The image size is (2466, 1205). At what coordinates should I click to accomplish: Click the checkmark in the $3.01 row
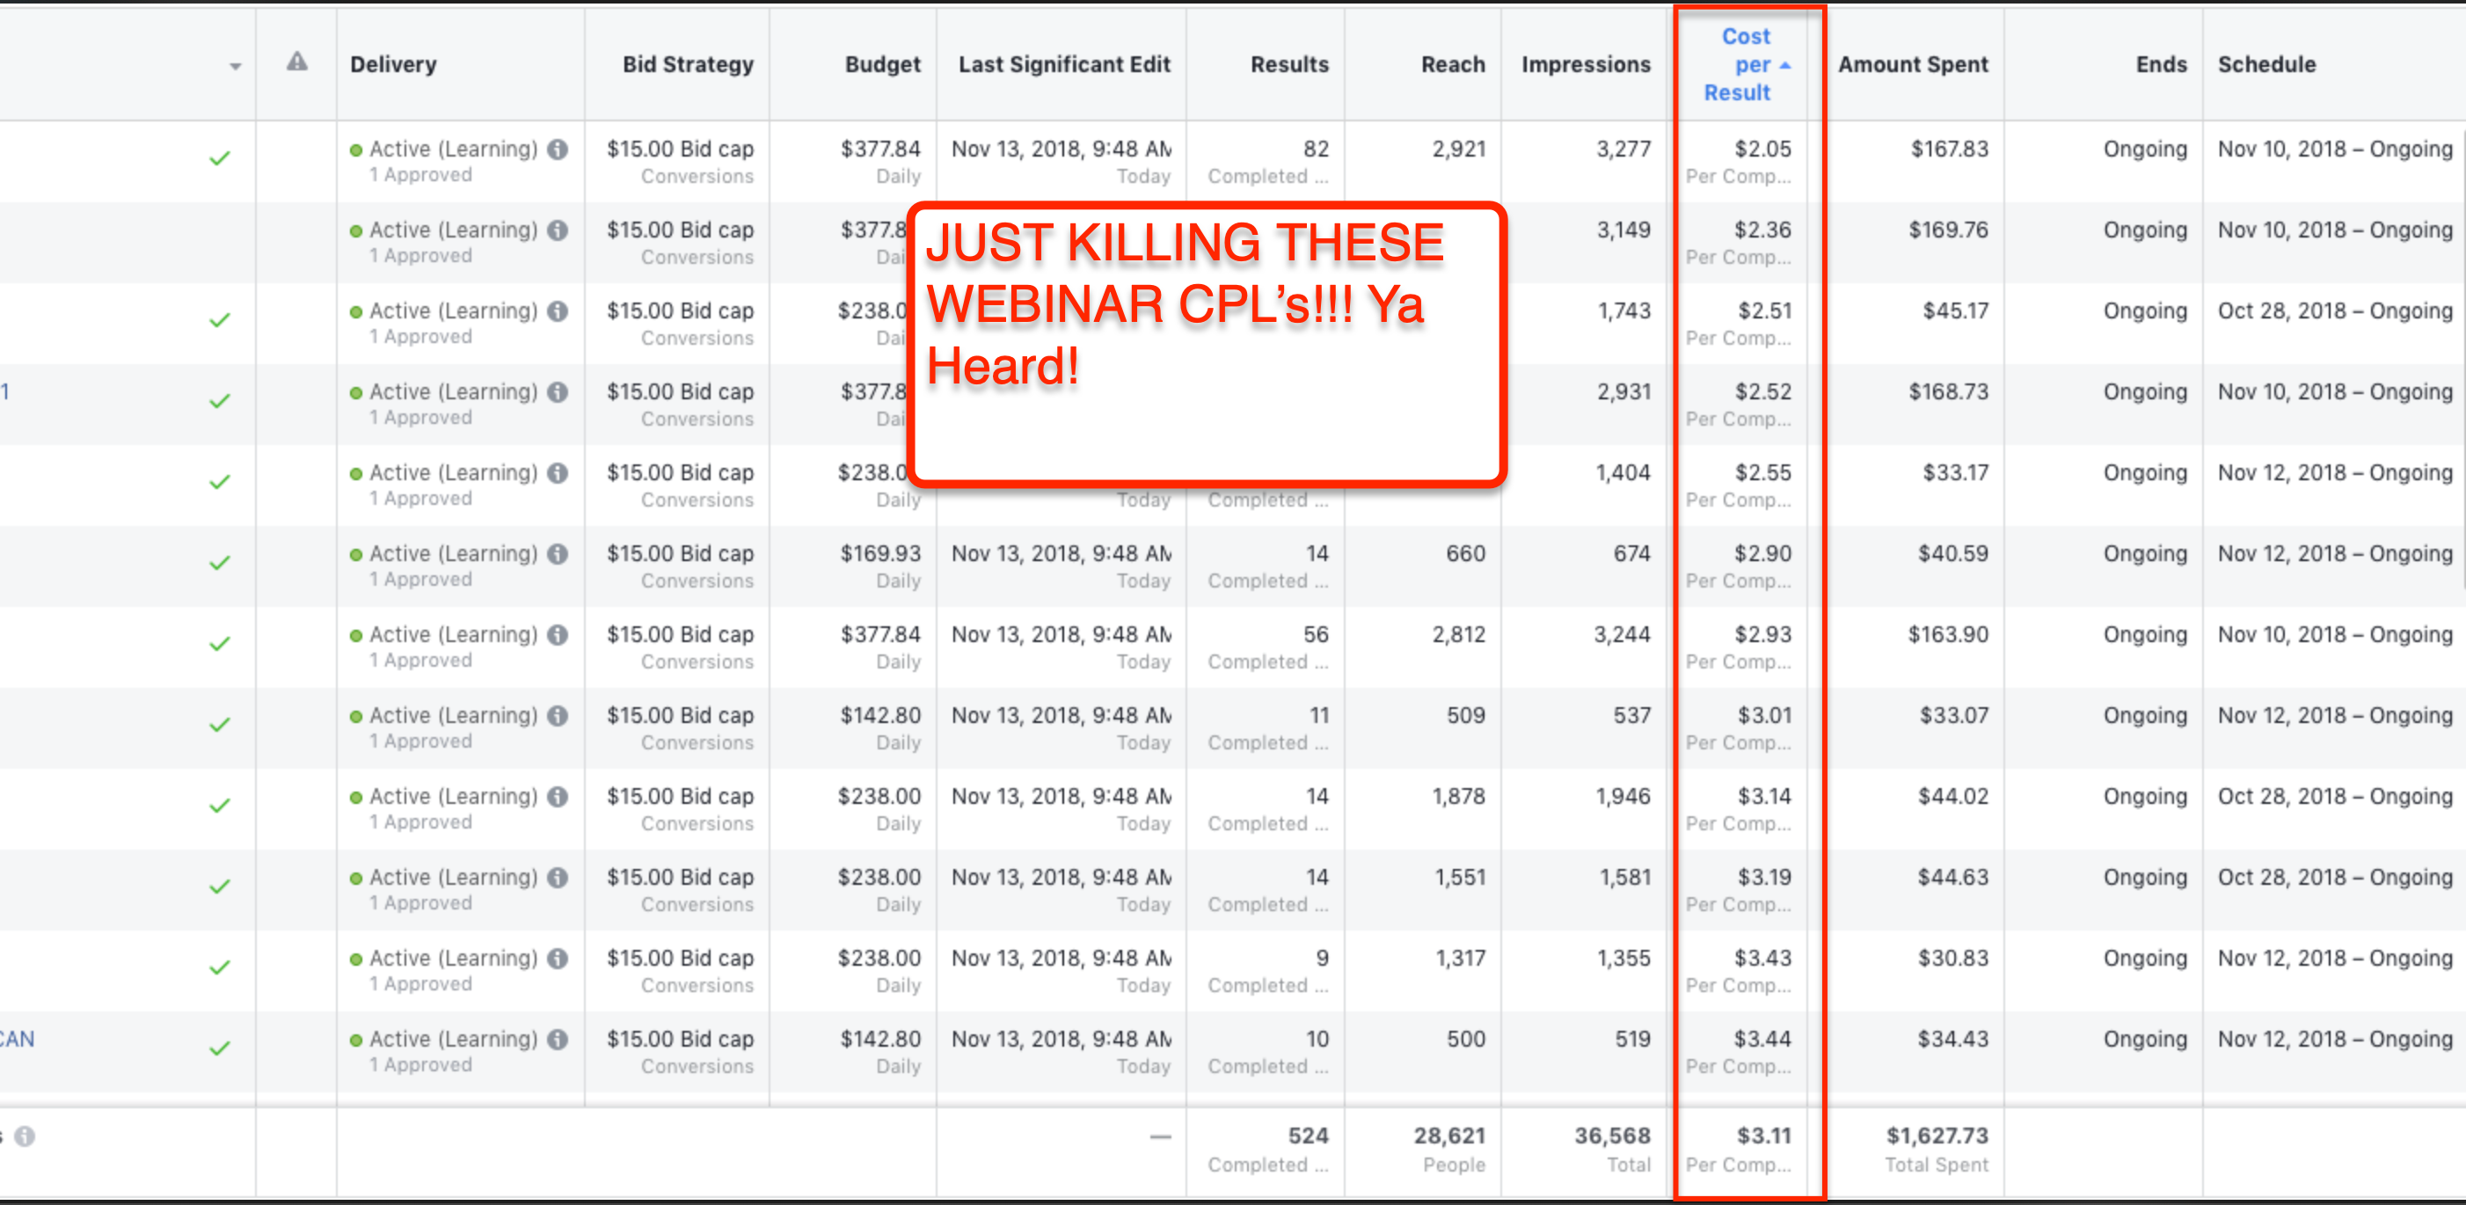[219, 725]
